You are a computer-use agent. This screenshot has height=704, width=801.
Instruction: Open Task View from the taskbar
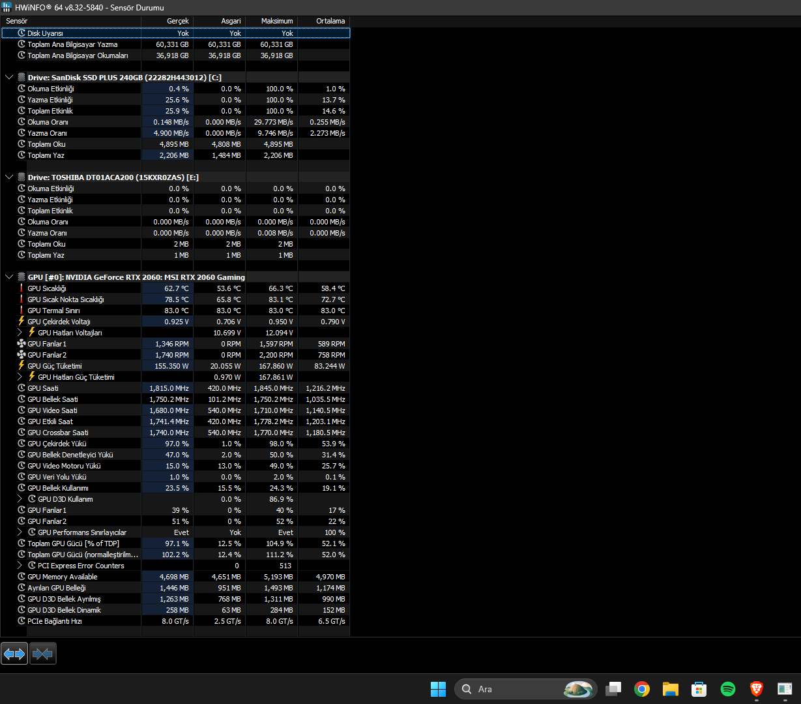click(613, 689)
